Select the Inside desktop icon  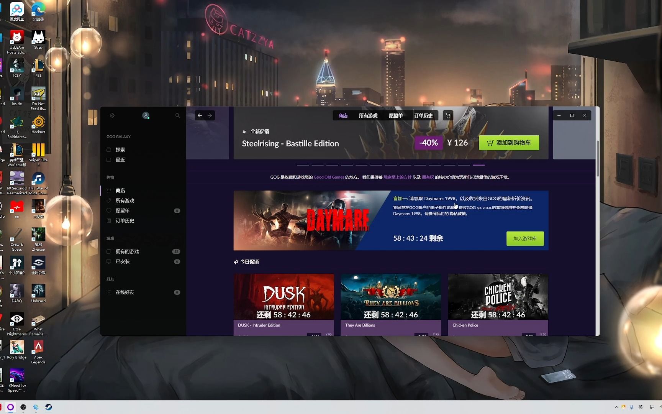[x=17, y=96]
